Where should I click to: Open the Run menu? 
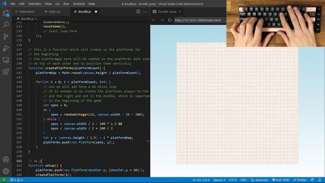[66, 4]
